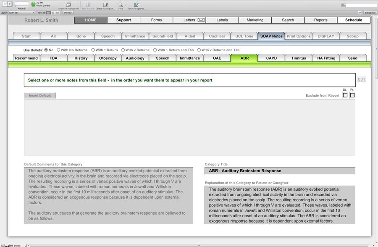Open the Browse mode dropdown
This screenshot has height=247, width=378.
point(20,246)
